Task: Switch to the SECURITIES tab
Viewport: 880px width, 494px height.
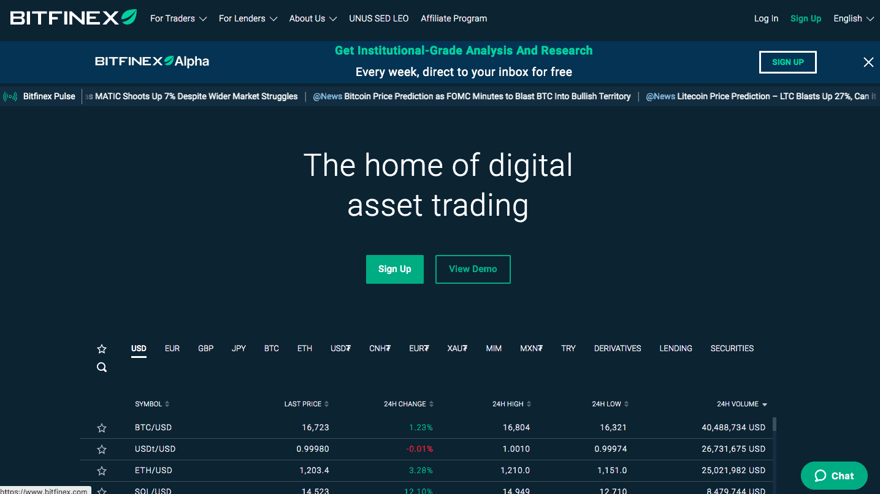Action: point(732,348)
